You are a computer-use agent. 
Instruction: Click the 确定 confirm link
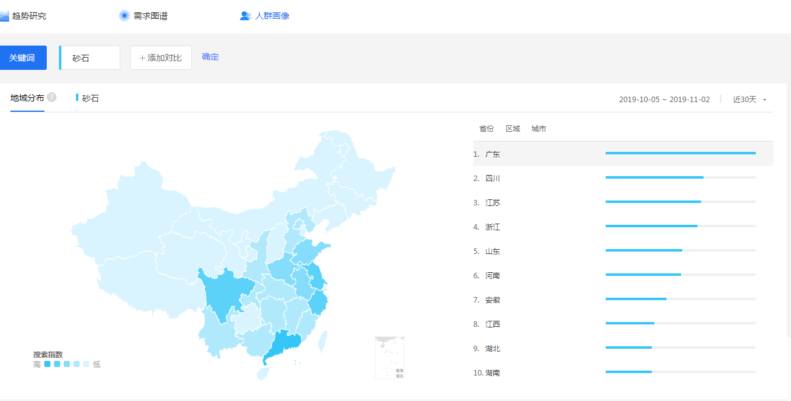pos(210,57)
